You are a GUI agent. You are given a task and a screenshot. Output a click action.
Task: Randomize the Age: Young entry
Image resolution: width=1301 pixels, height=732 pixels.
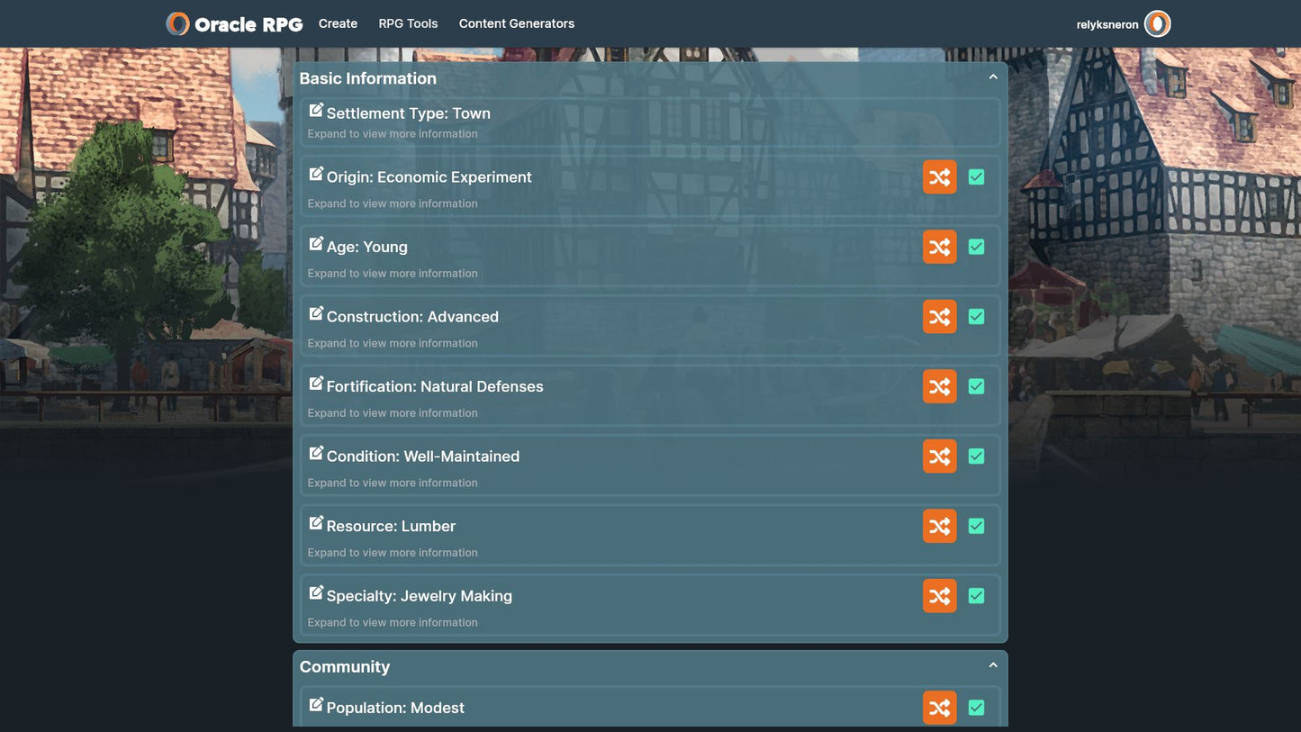(939, 247)
